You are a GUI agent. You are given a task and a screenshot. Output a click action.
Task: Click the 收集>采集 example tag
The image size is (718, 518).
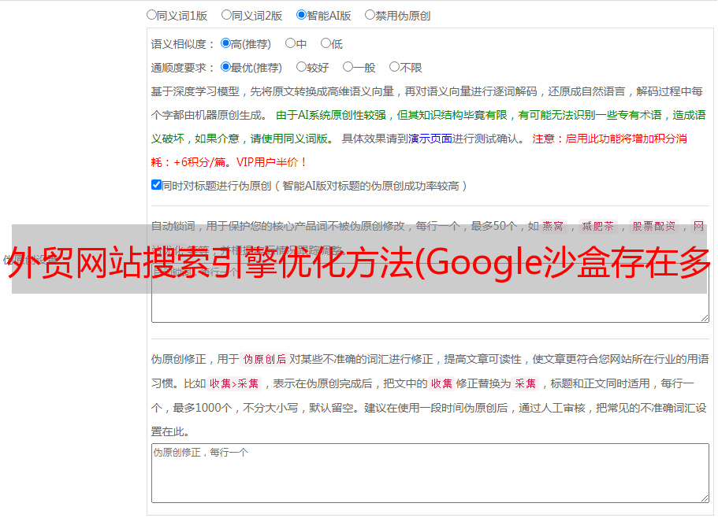(234, 383)
